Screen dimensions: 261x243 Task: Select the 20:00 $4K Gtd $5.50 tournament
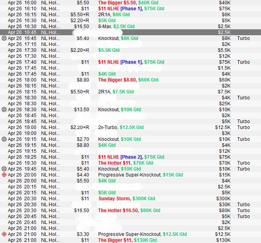pyautogui.click(x=107, y=181)
